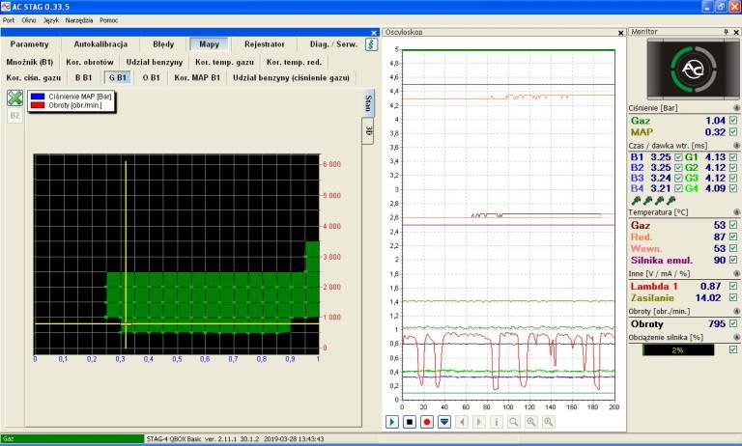Open the Okno menu

tap(29, 20)
